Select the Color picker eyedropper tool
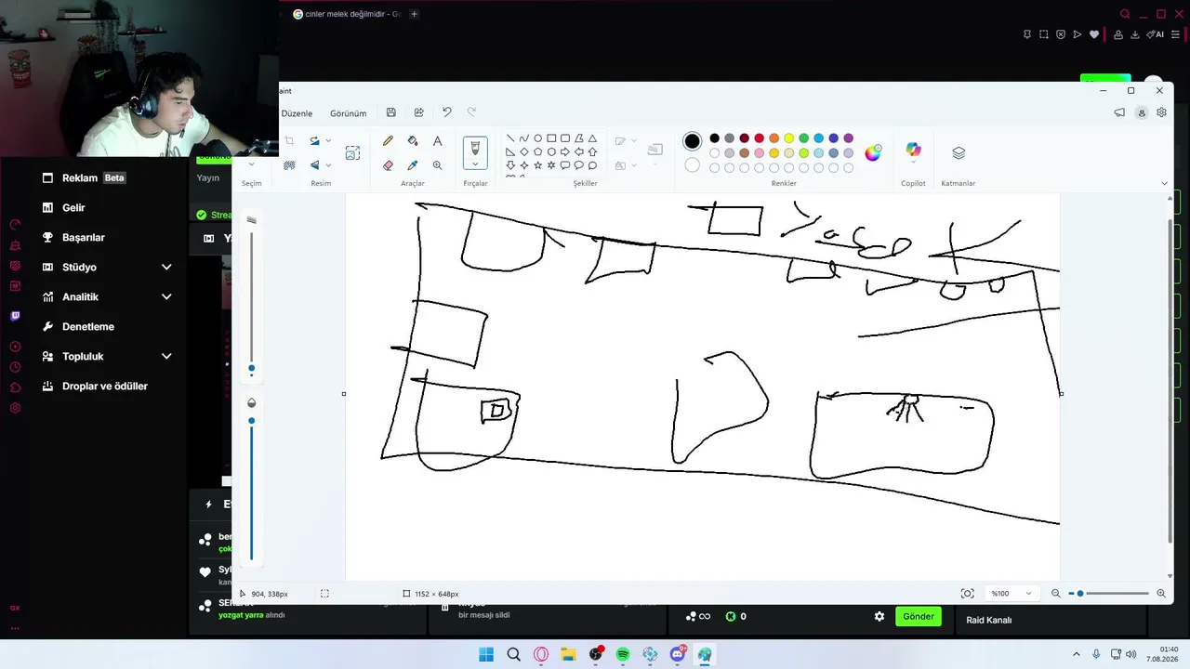Viewport: 1190px width, 669px height. tap(413, 164)
